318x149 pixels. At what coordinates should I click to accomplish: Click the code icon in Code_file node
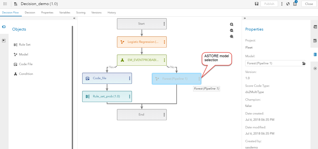(x=88, y=78)
